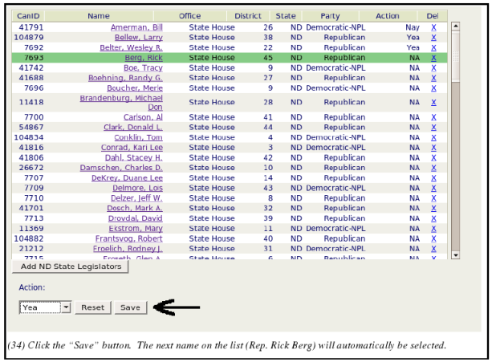492x362 pixels.
Task: Delete Bellew, Larry row using X
Action: tap(433, 38)
